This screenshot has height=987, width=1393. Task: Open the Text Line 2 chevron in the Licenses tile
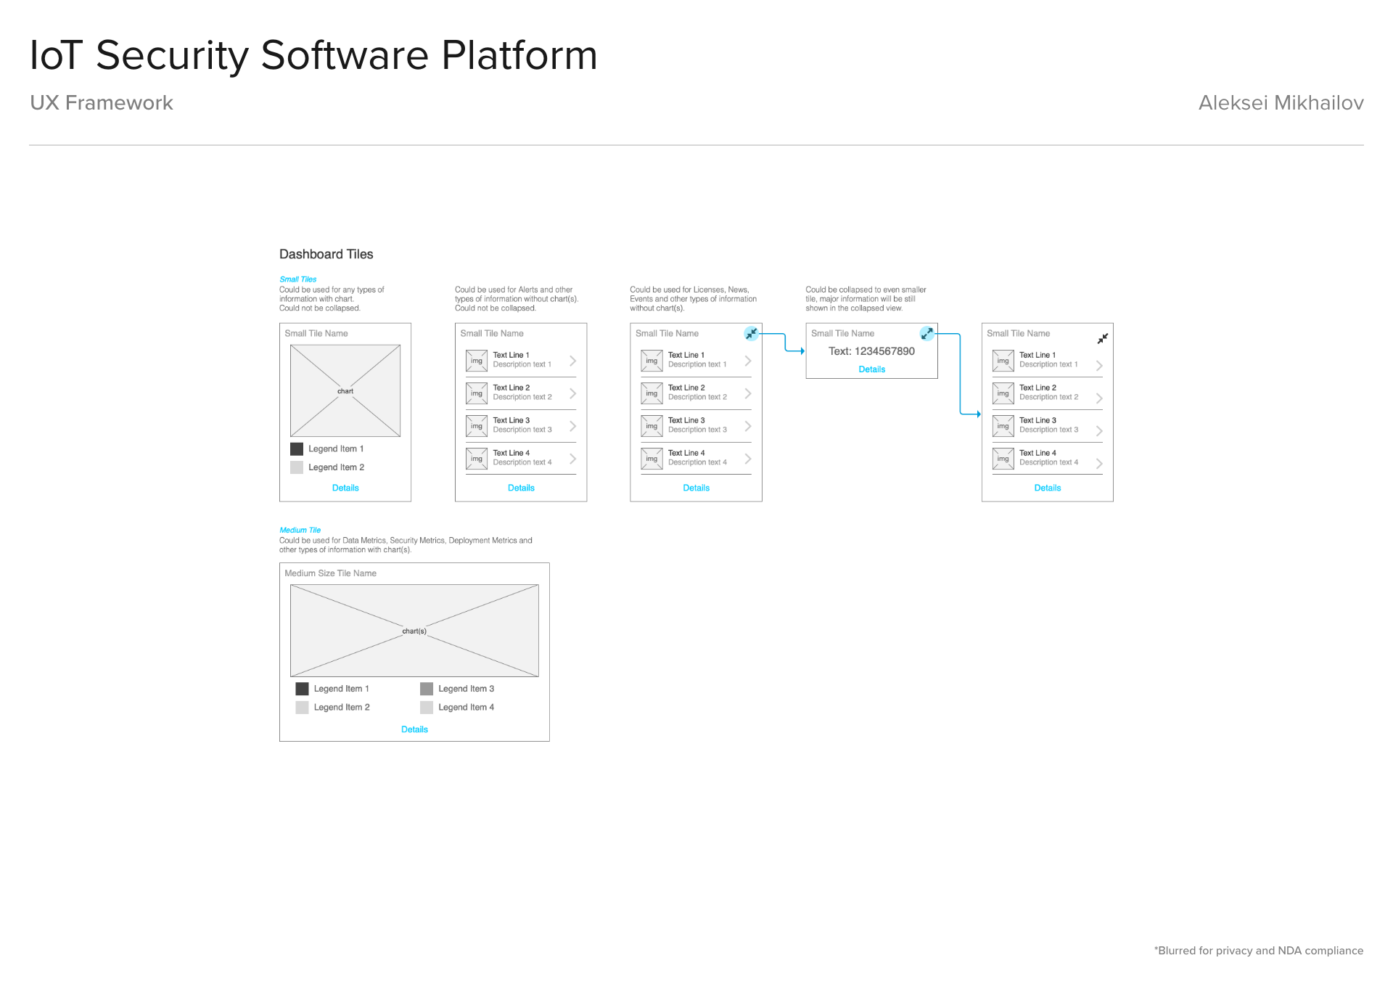tap(747, 393)
